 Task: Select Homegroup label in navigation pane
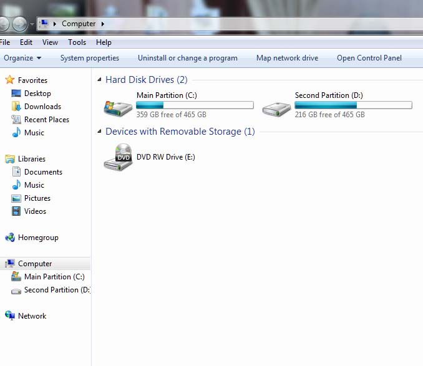(38, 238)
